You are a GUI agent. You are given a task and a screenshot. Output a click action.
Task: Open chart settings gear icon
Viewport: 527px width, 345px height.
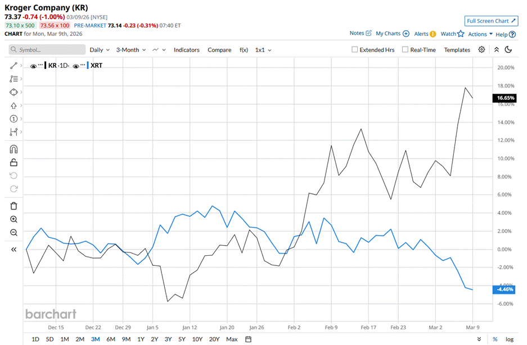pyautogui.click(x=481, y=49)
